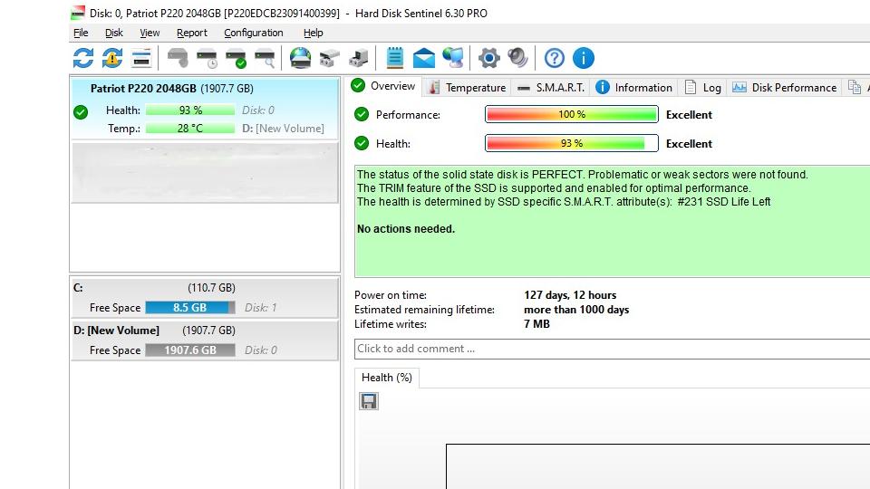Image resolution: width=870 pixels, height=489 pixels.
Task: Select the D: [New Volume] partition entry
Action: pyautogui.click(x=204, y=340)
